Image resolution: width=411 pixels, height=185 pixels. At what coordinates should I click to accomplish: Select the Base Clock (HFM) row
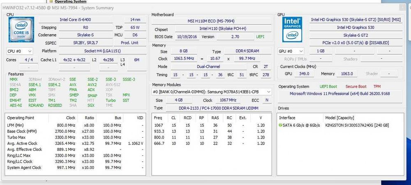tap(75, 131)
